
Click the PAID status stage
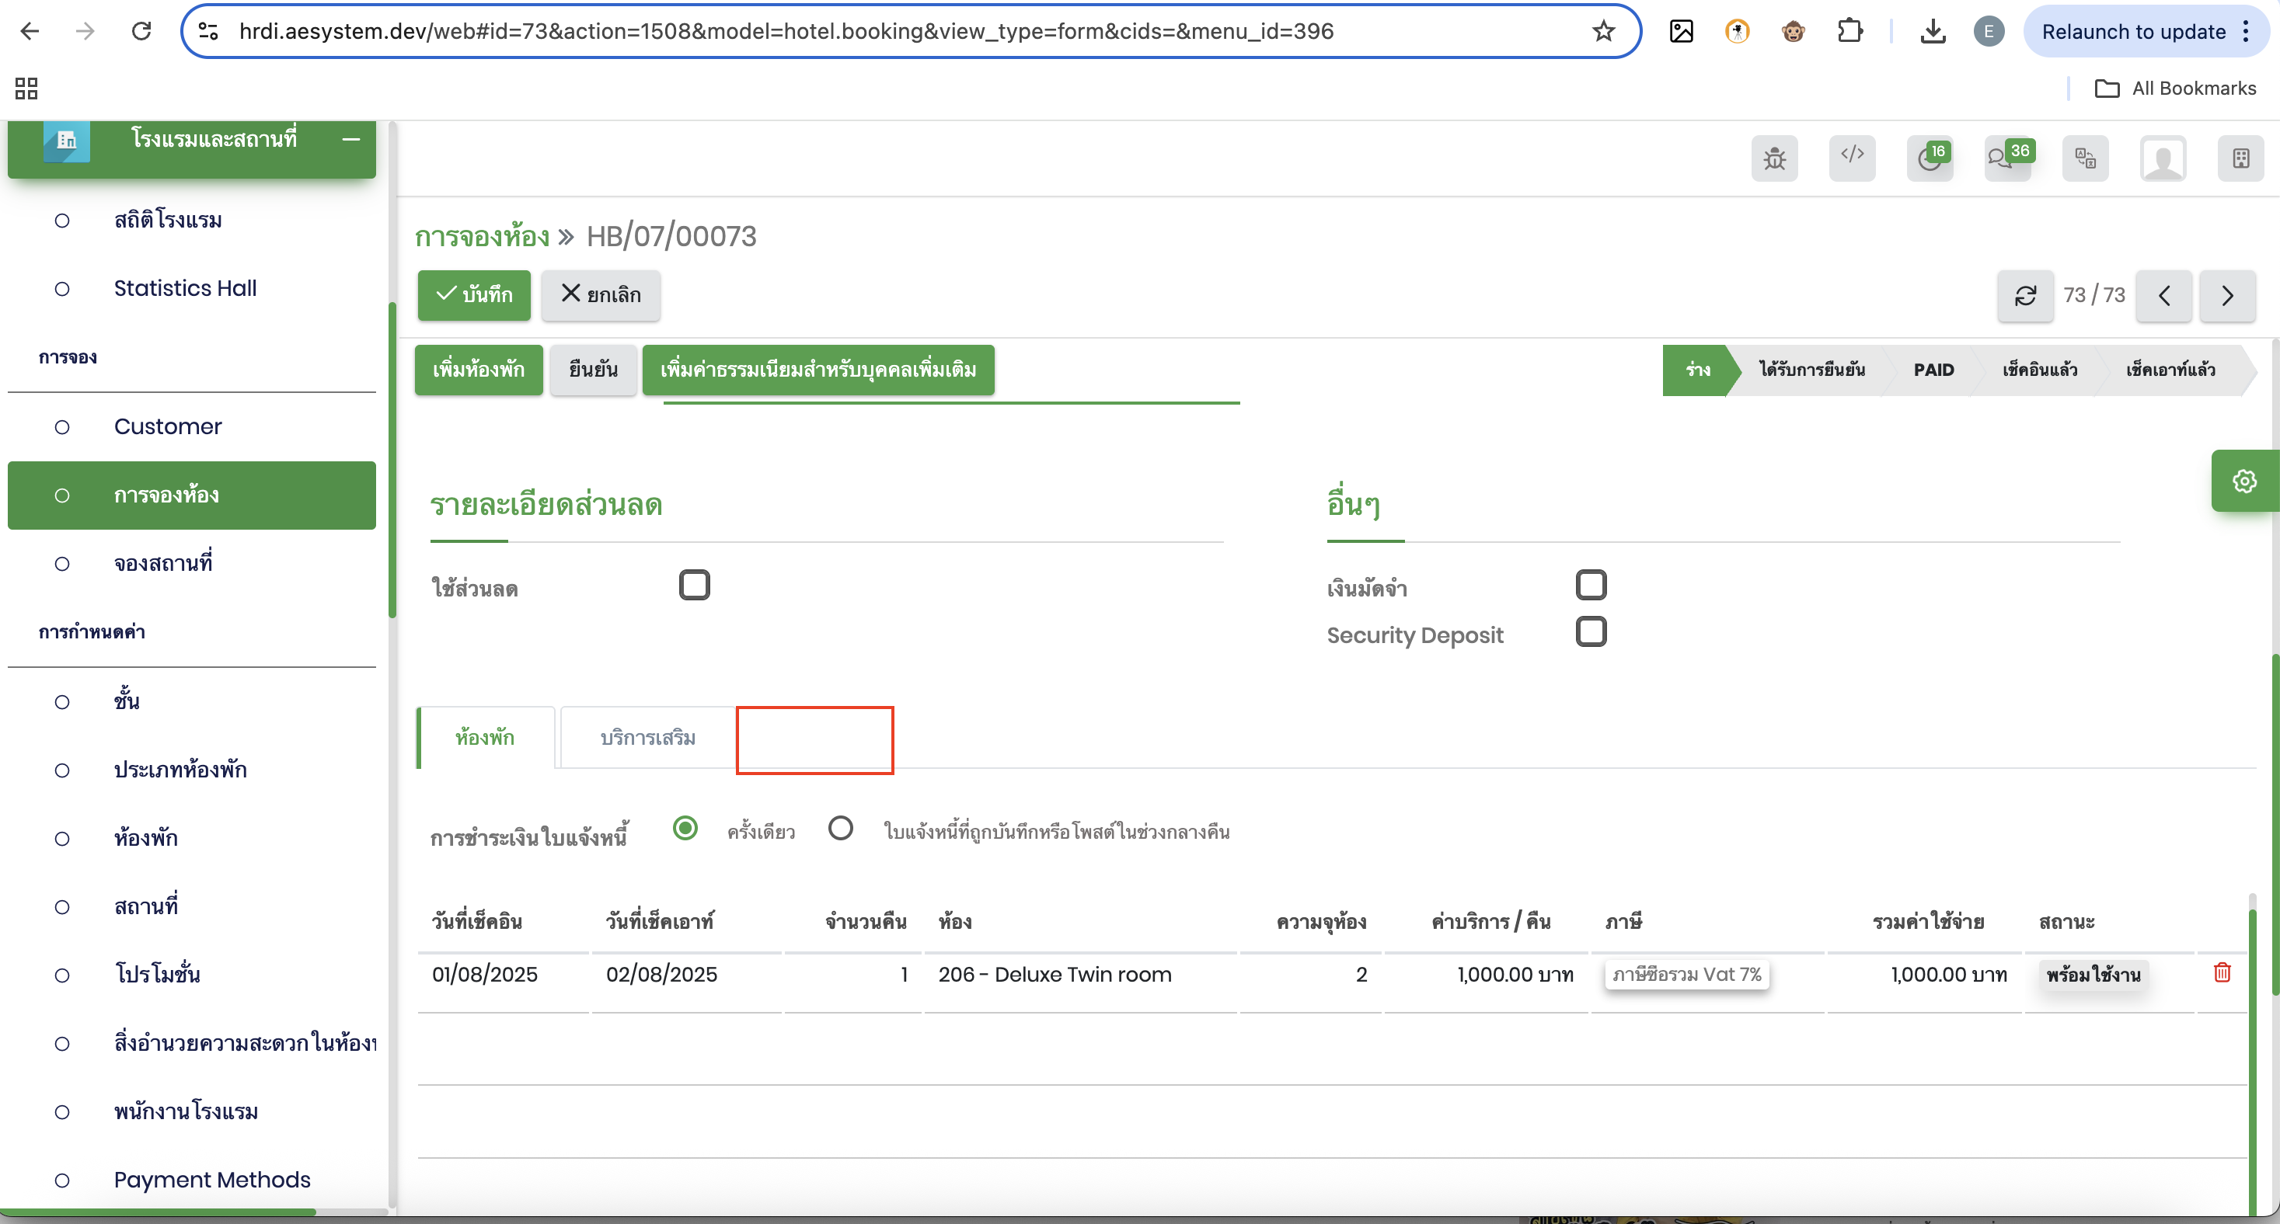pyautogui.click(x=1933, y=370)
